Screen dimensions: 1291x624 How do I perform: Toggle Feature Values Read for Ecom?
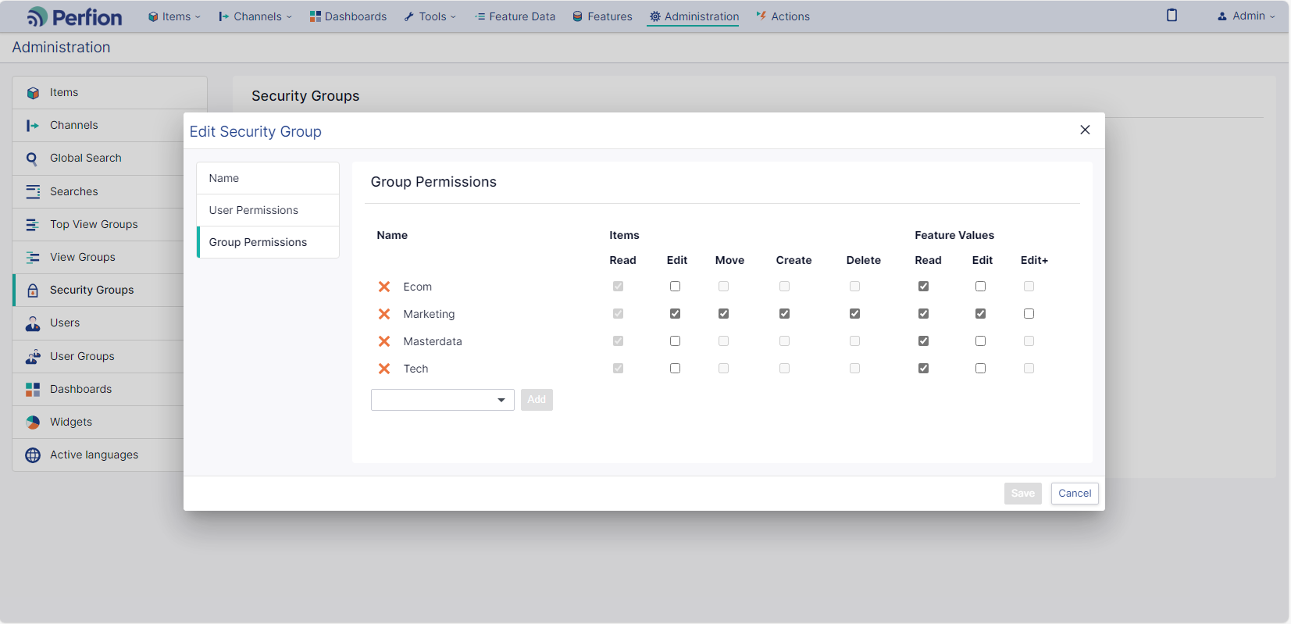click(923, 287)
